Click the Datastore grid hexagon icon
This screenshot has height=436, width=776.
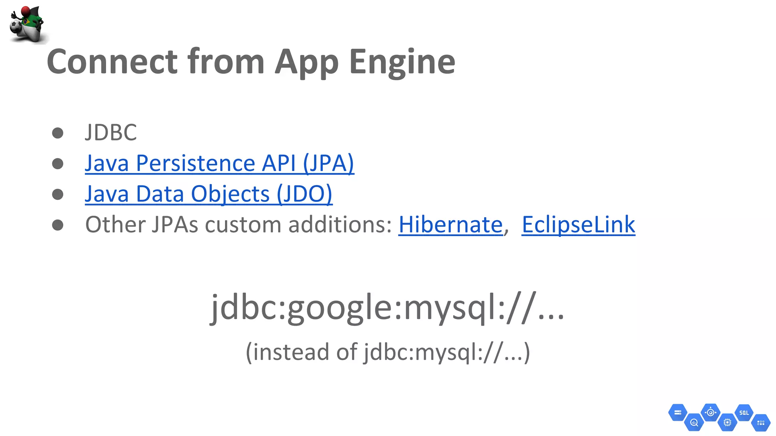coord(761,423)
